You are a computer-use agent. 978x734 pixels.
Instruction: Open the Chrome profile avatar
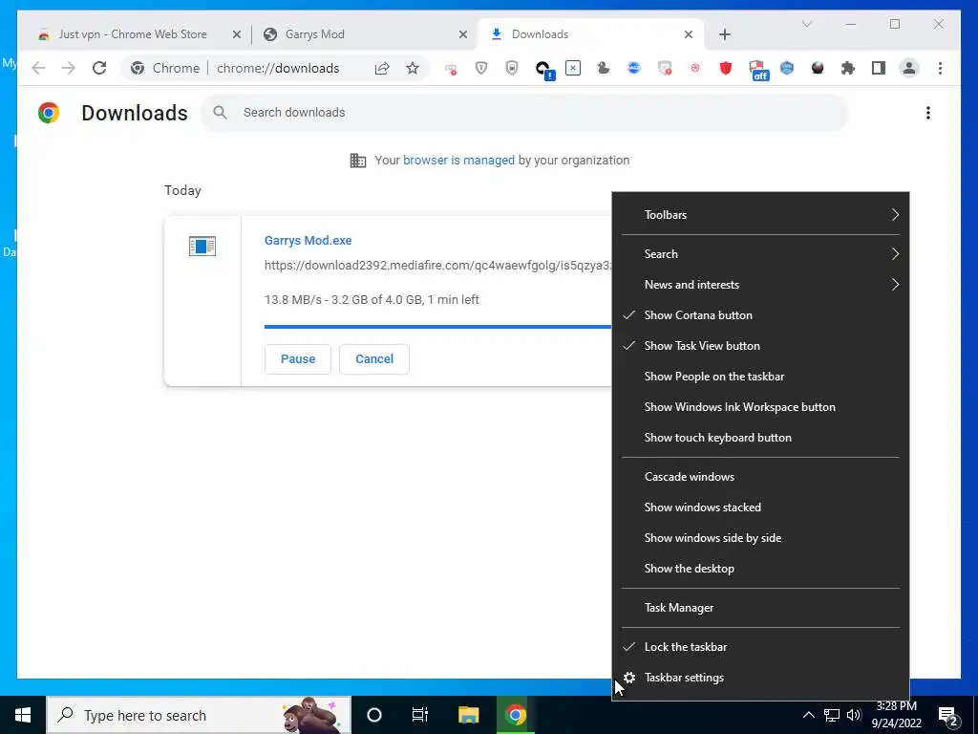[909, 68]
